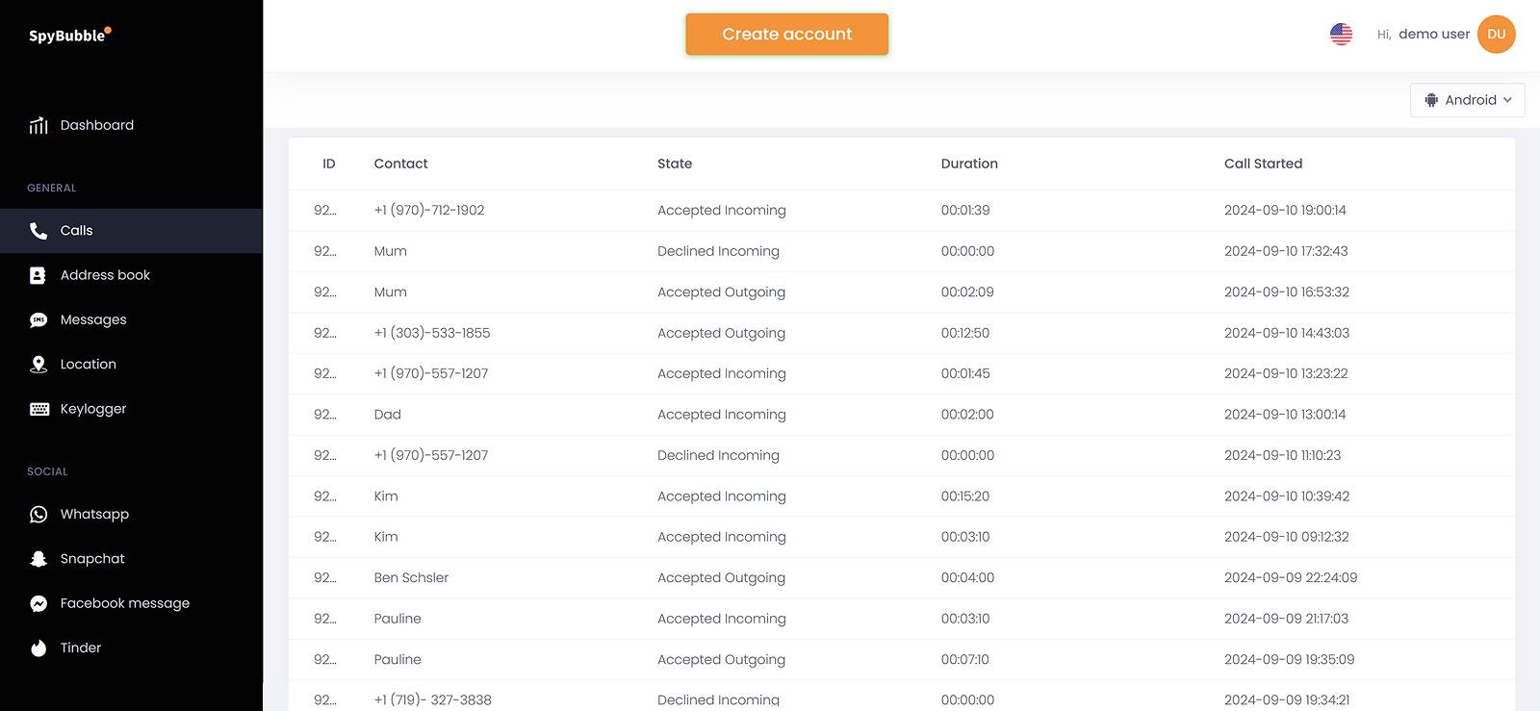Click the SOCIAL section label
Image resolution: width=1540 pixels, height=711 pixels.
pyautogui.click(x=47, y=472)
